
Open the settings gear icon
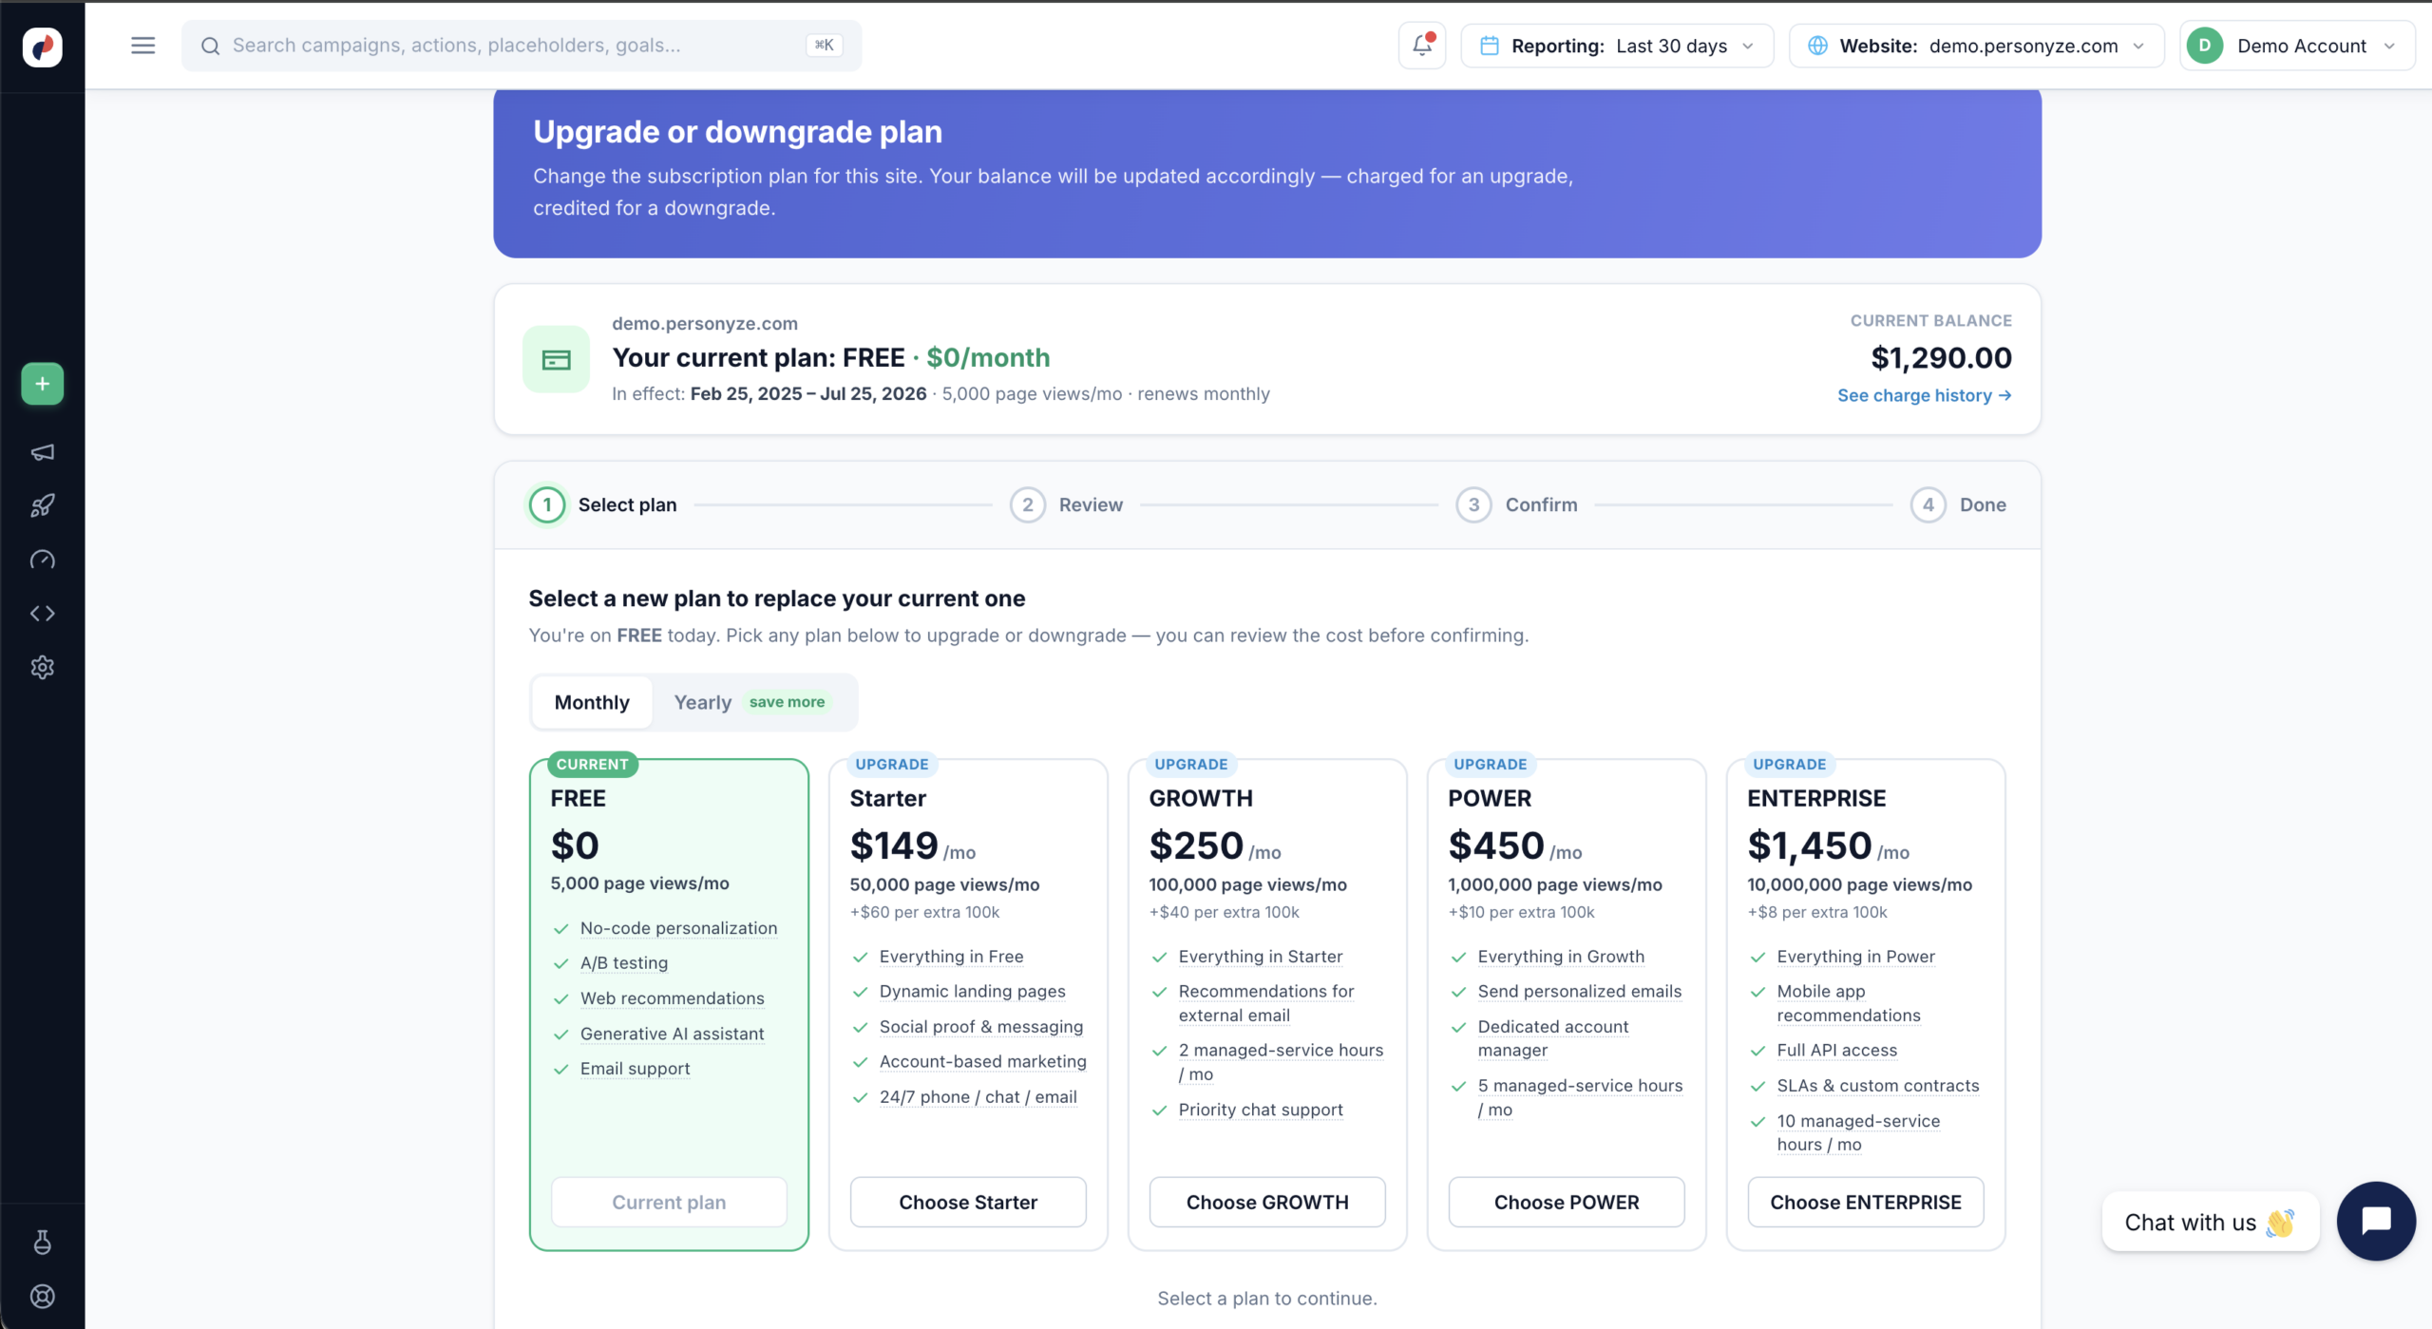(x=42, y=668)
